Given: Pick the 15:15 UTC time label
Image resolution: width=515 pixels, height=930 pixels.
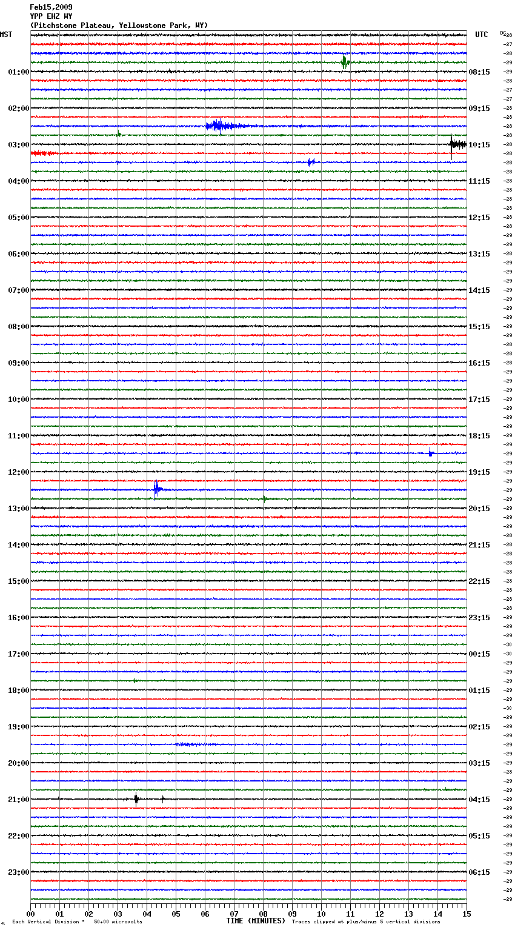Looking at the screenshot, I should tap(479, 327).
